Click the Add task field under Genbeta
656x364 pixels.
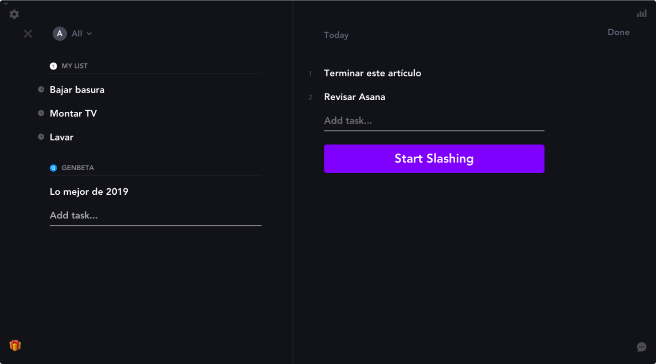point(155,216)
